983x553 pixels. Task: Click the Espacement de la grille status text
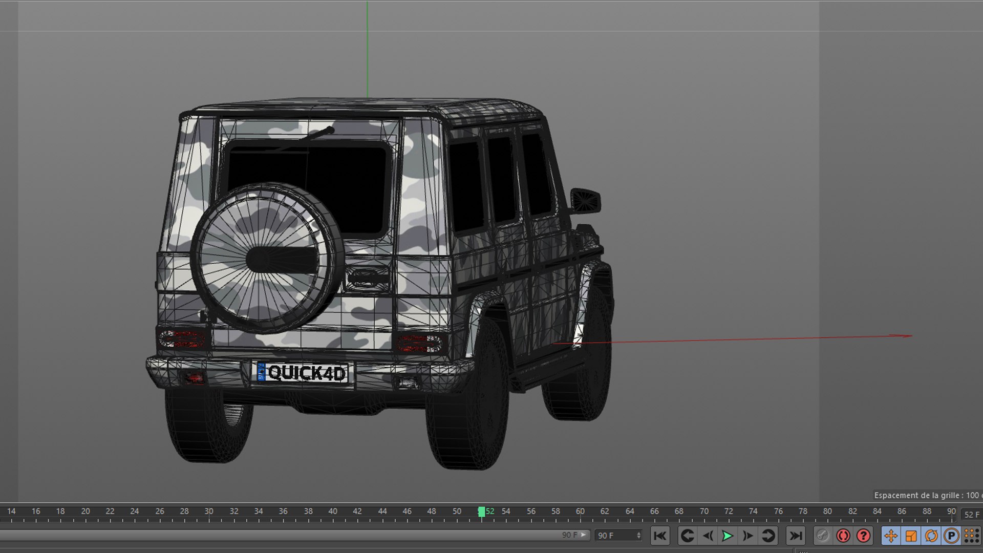(927, 495)
